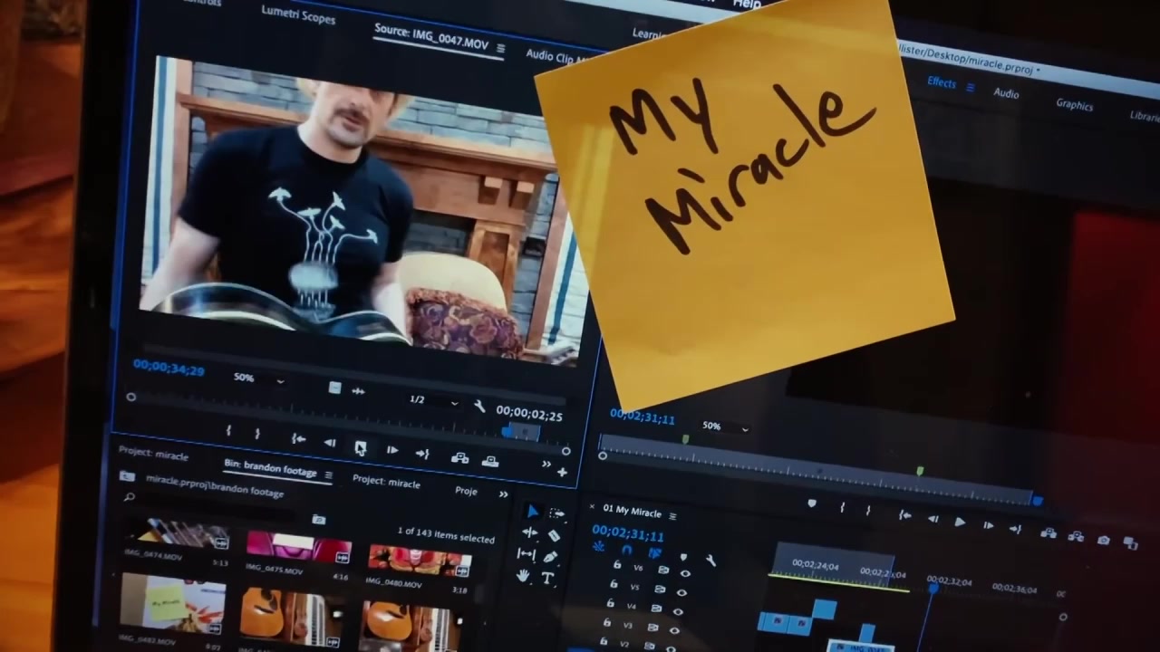Open Program monitor 50% zoom dropdown
The width and height of the screenshot is (1160, 652).
click(x=726, y=427)
